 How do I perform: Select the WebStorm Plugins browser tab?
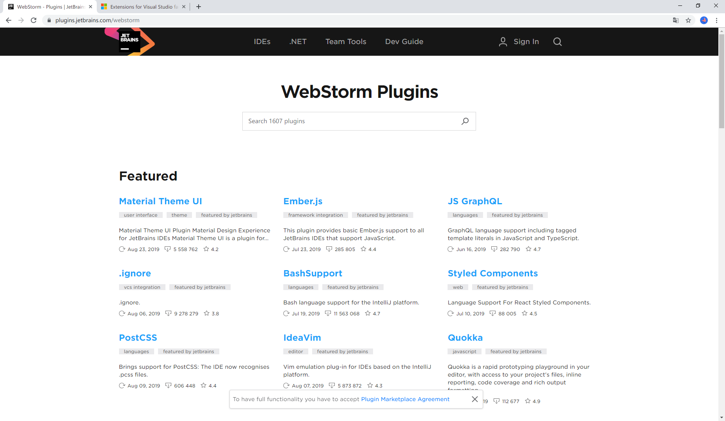[x=49, y=7]
